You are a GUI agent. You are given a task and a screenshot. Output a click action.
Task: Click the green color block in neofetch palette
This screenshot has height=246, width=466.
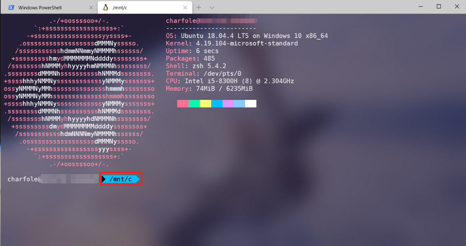coord(194,104)
